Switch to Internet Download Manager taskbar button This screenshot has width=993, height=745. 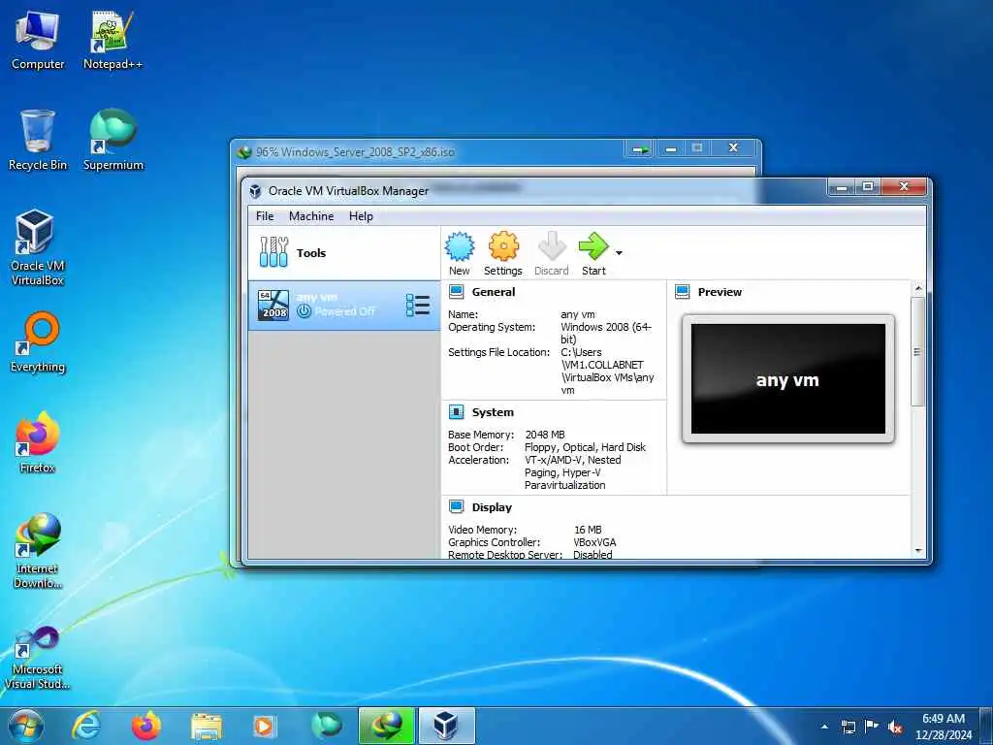point(386,726)
